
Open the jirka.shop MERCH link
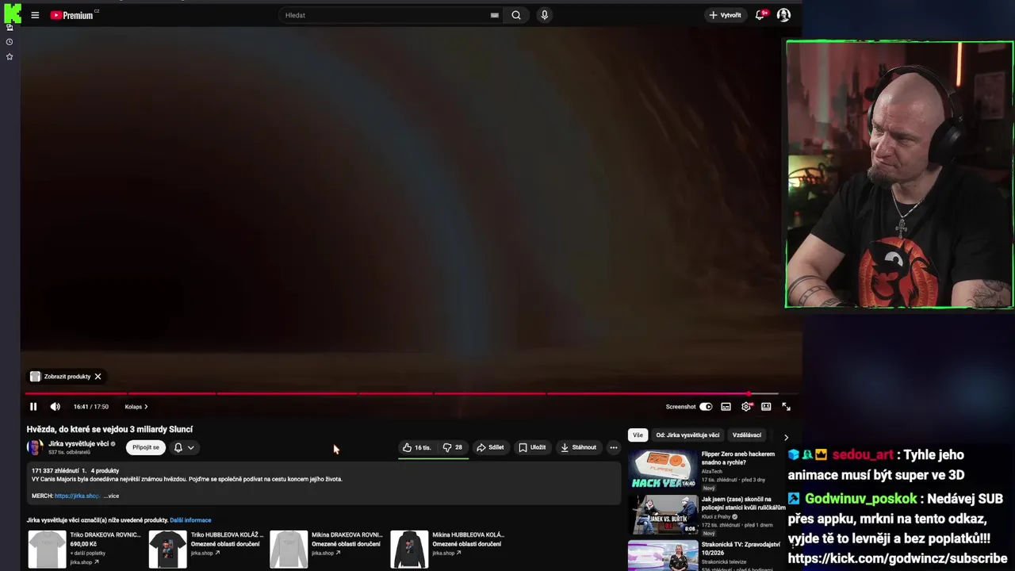pos(77,496)
